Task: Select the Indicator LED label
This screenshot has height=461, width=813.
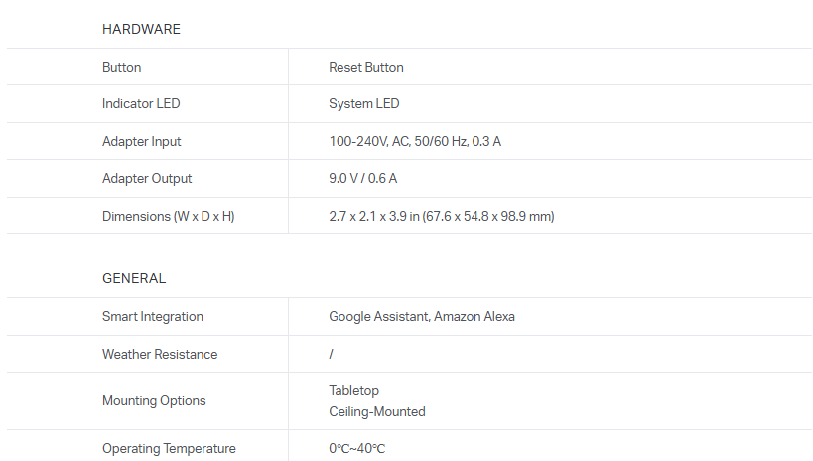Action: pyautogui.click(x=141, y=104)
